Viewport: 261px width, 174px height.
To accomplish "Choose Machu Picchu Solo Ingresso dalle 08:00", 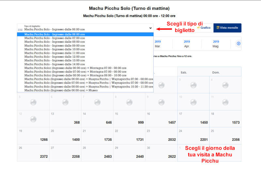I will (85, 42).
